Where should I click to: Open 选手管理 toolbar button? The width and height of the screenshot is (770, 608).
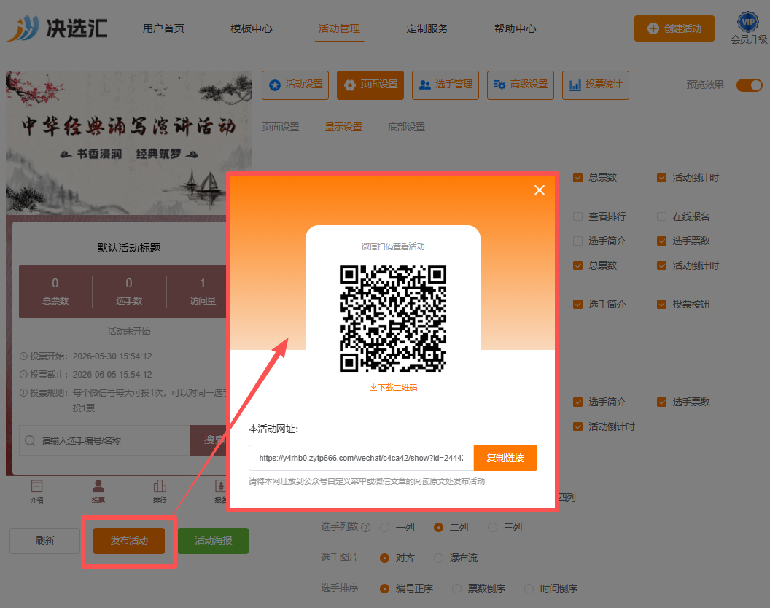click(446, 85)
